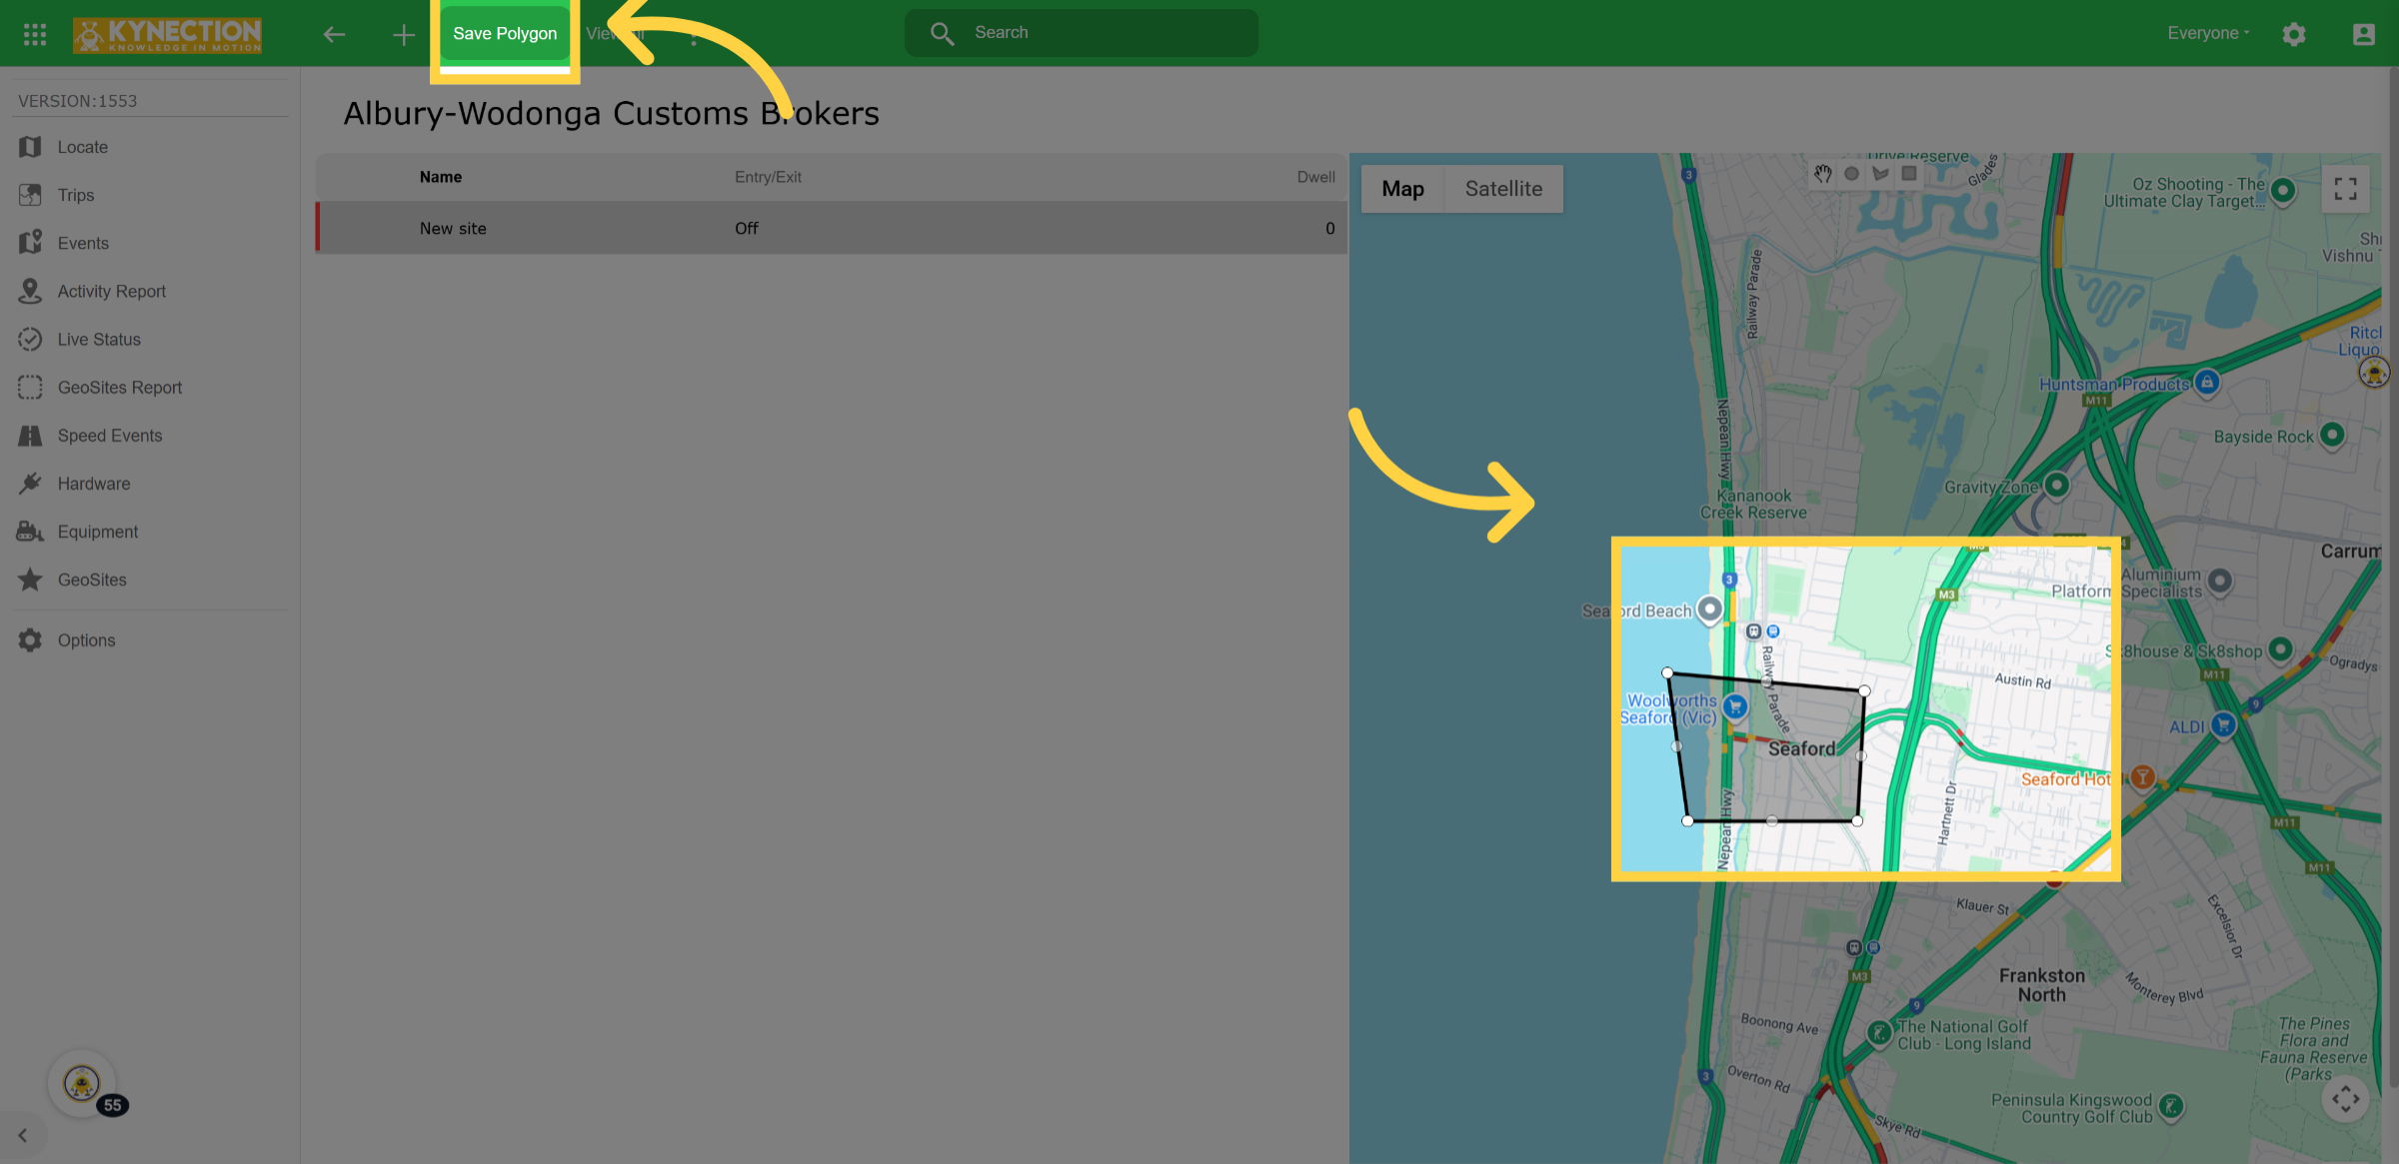The width and height of the screenshot is (2399, 1164).
Task: Go back with the left arrow
Action: pyautogui.click(x=334, y=34)
